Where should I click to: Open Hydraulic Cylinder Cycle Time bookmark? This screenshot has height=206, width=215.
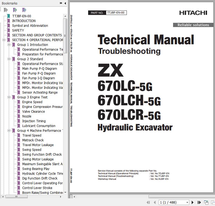pyautogui.click(x=42, y=174)
